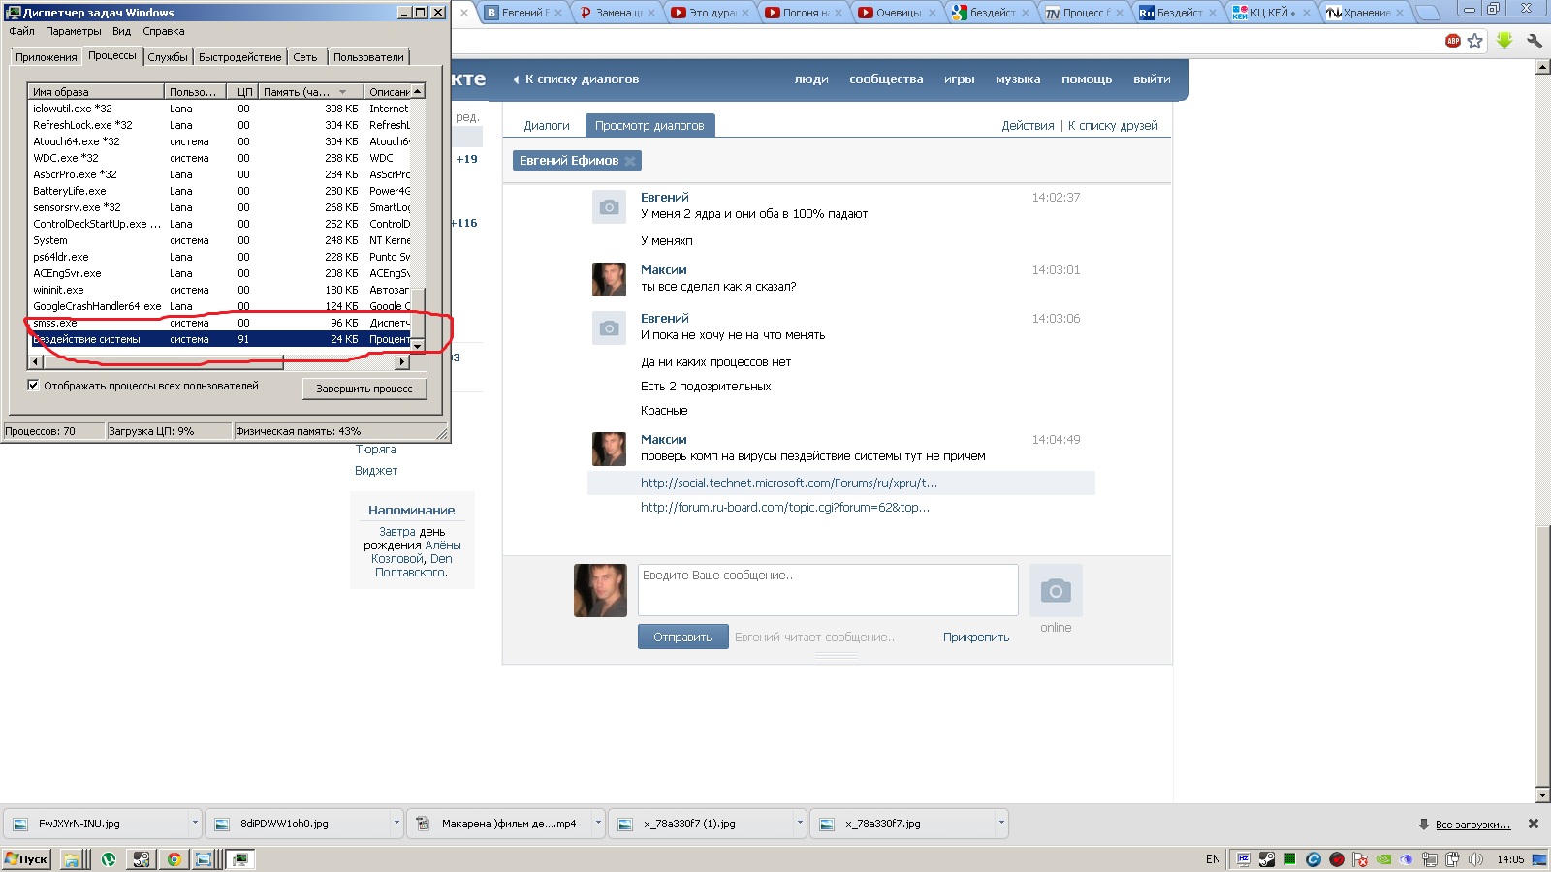Open dropdown arrow for FwJXYrN-INU.jpg download
Image resolution: width=1551 pixels, height=872 pixels.
(x=195, y=824)
